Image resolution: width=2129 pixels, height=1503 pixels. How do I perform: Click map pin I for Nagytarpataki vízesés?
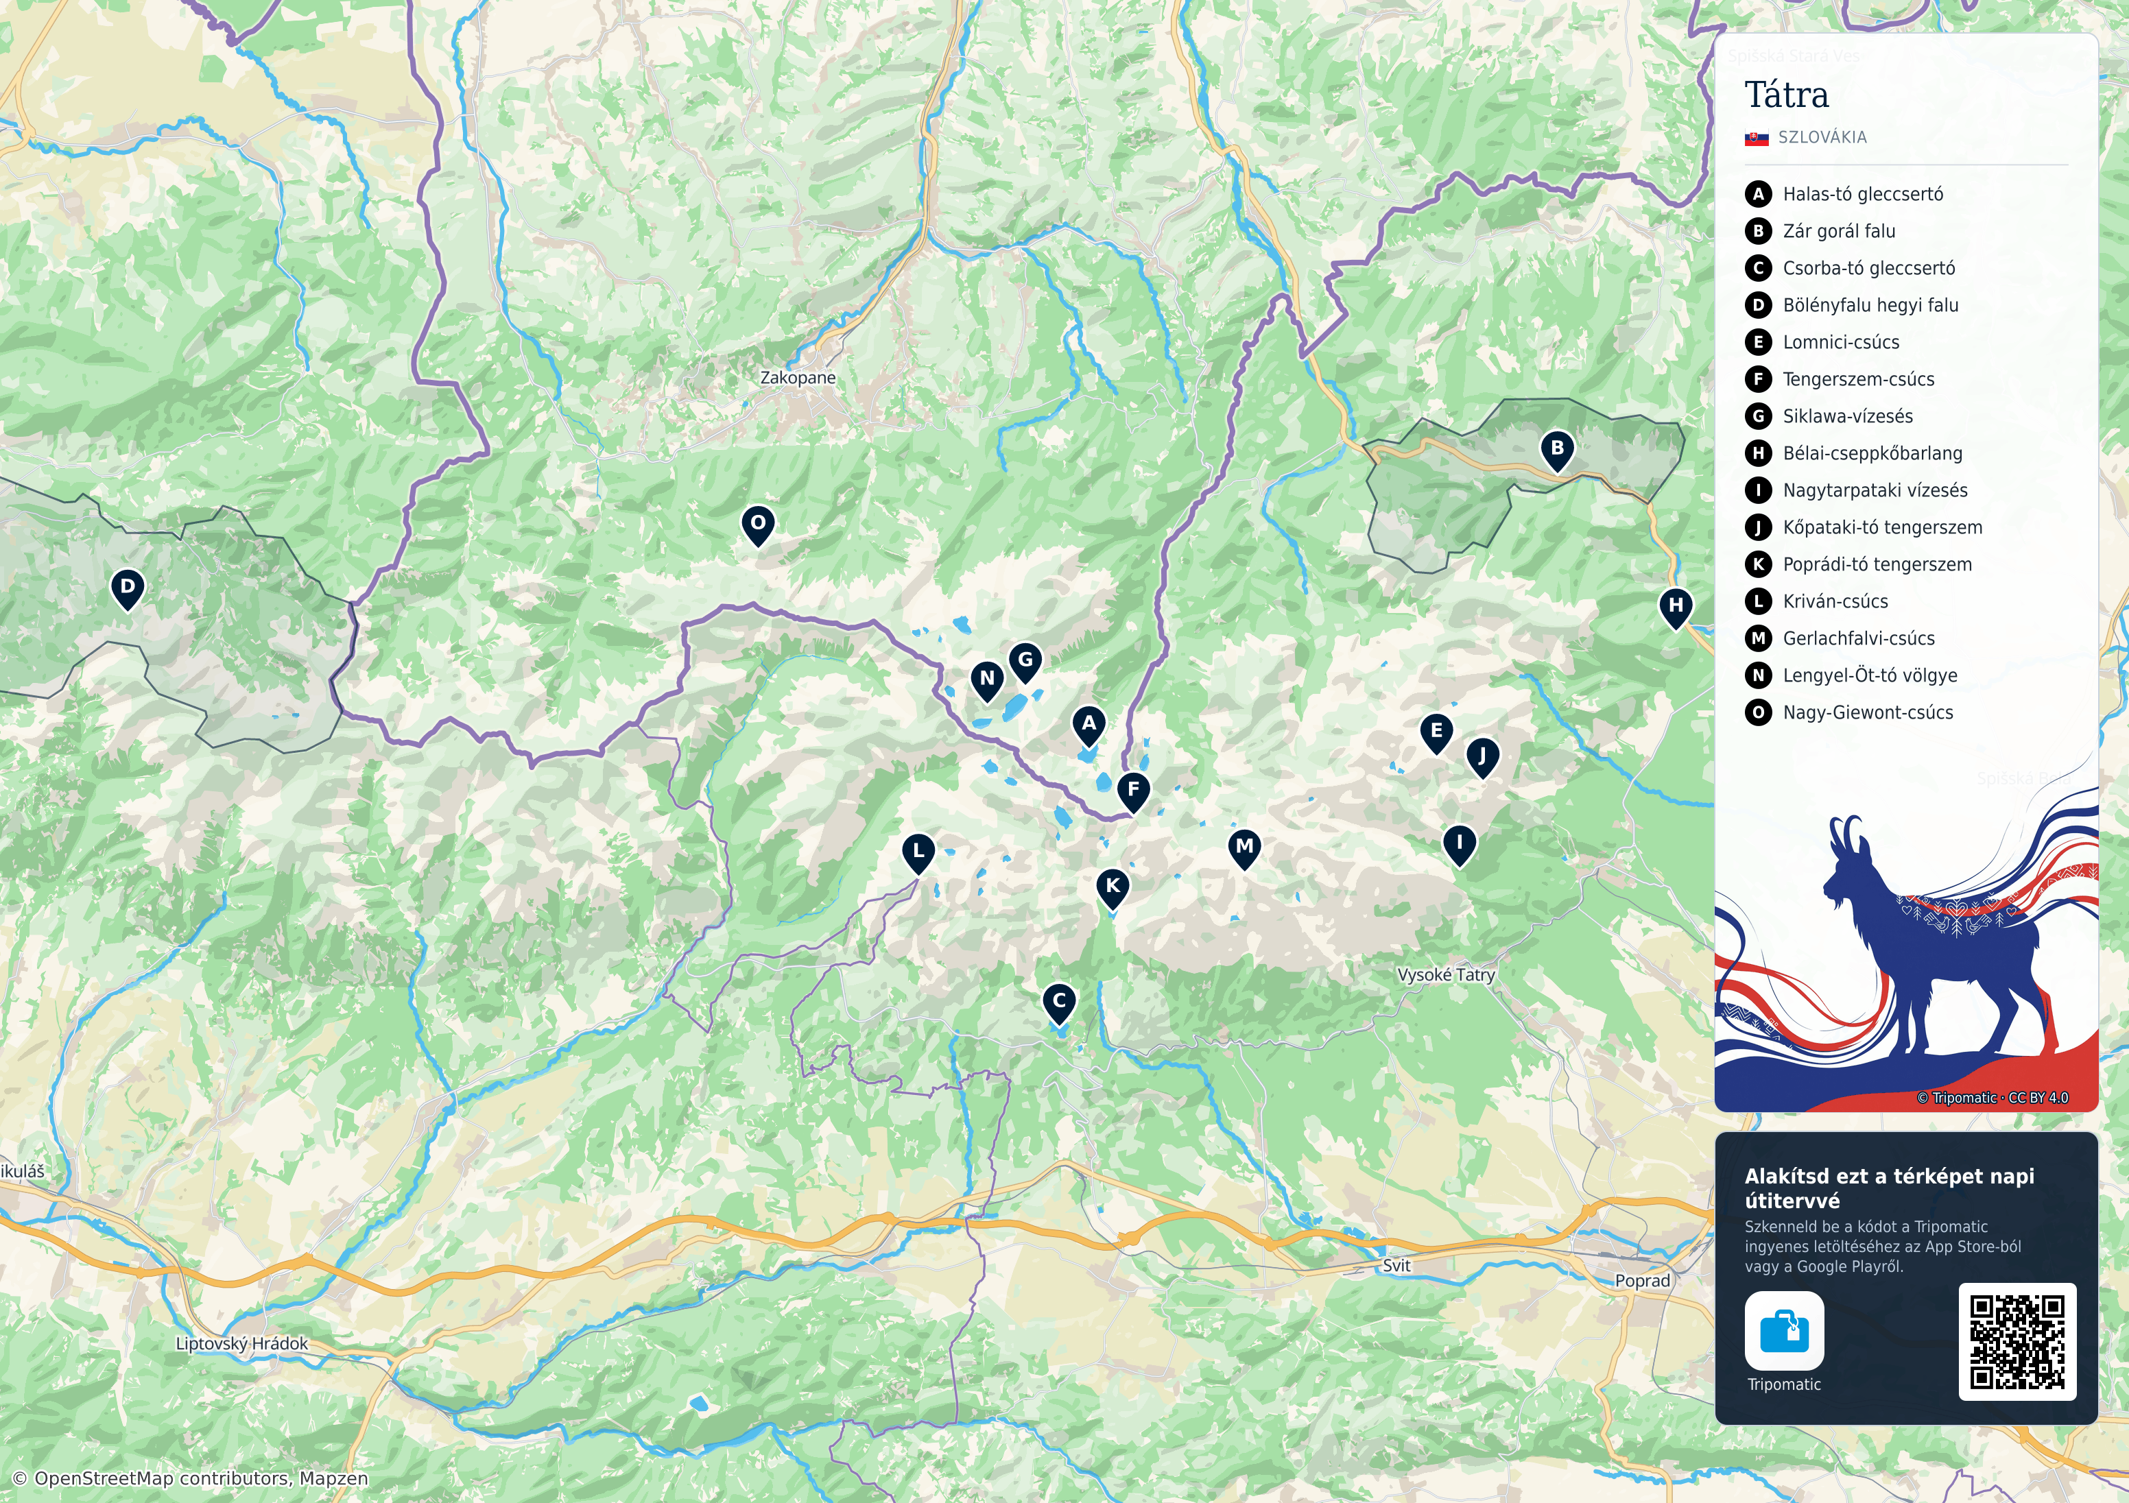[x=1459, y=845]
